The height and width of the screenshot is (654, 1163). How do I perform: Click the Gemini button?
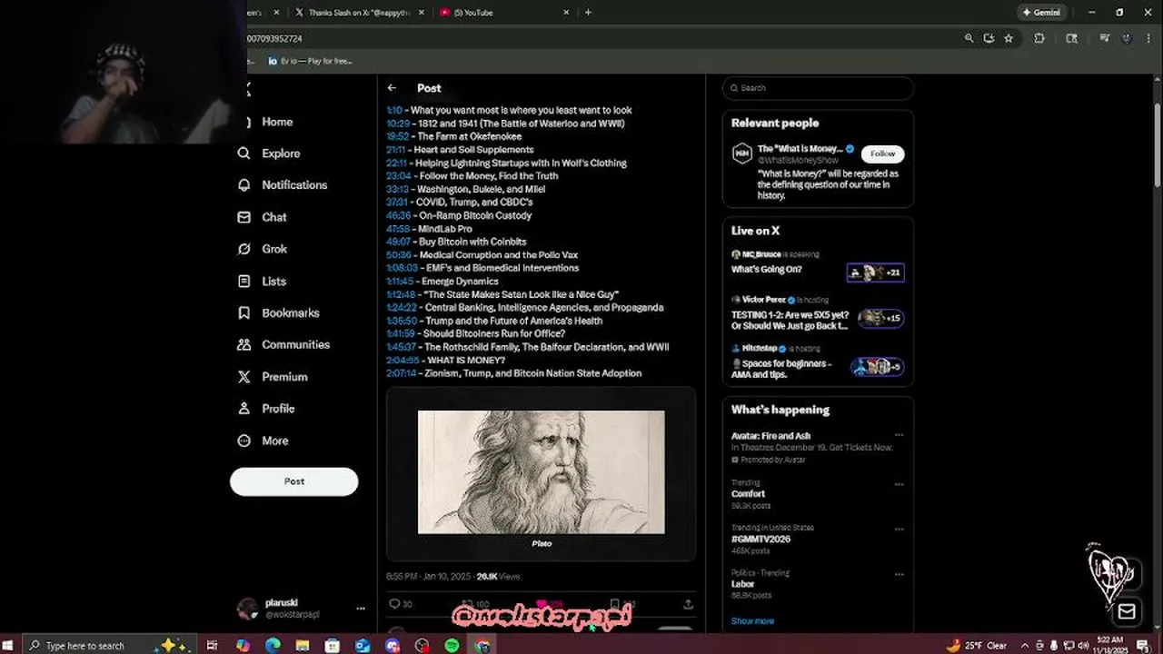1041,13
